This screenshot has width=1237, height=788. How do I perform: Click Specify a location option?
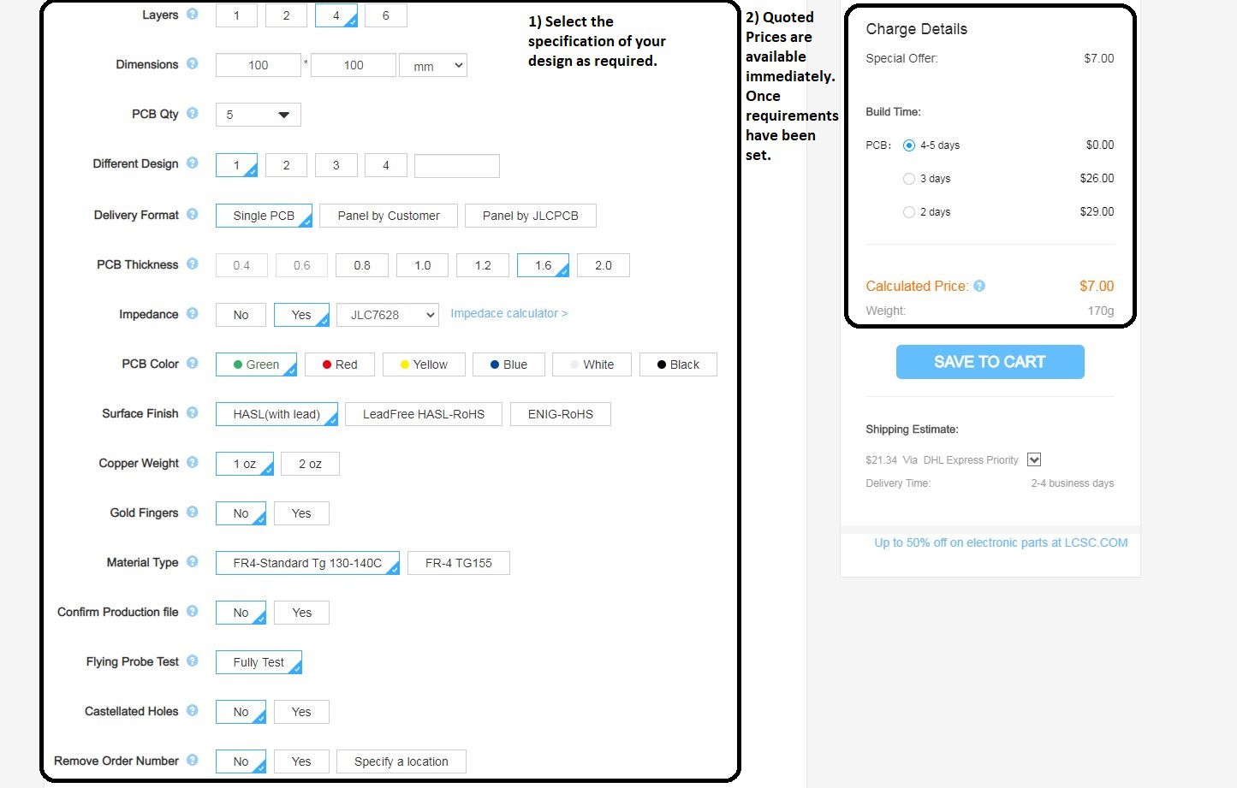point(401,761)
